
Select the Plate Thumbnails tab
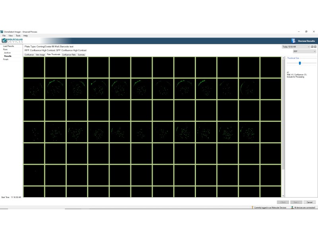click(54, 55)
